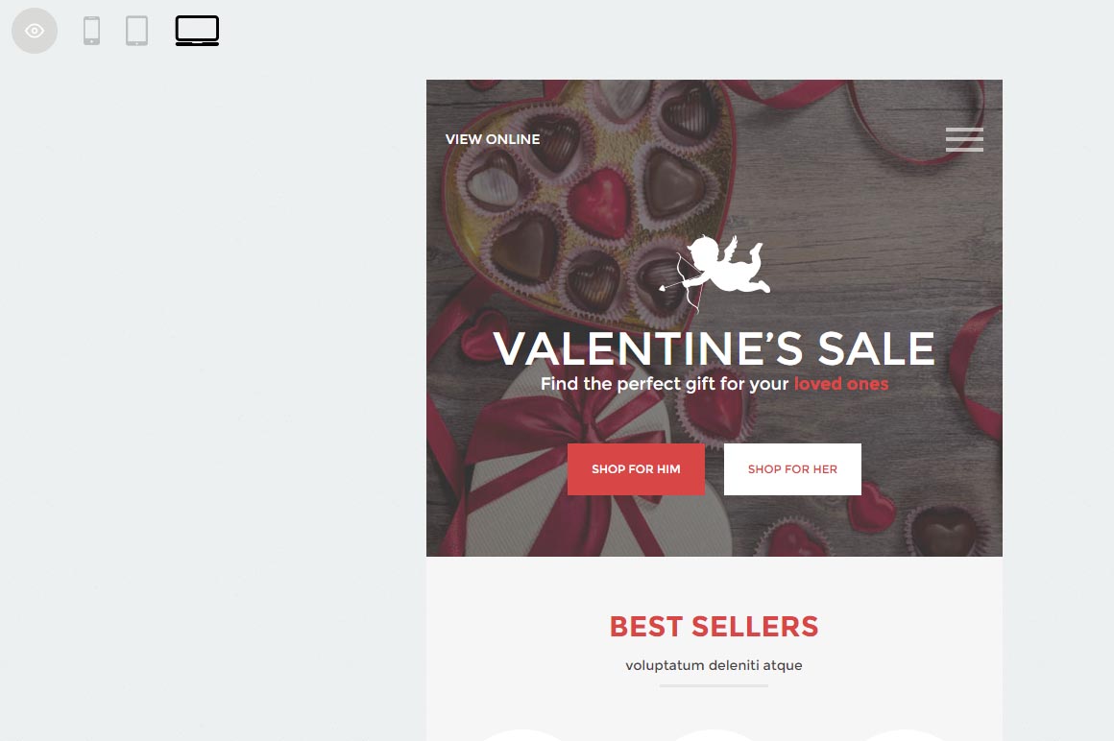Image resolution: width=1114 pixels, height=741 pixels.
Task: Click the right product circle below Best Sellers
Action: tap(905, 735)
